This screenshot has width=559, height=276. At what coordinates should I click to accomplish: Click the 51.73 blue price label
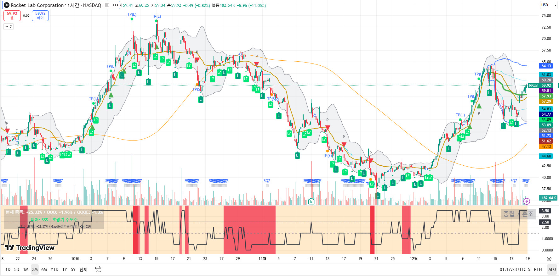point(546,136)
